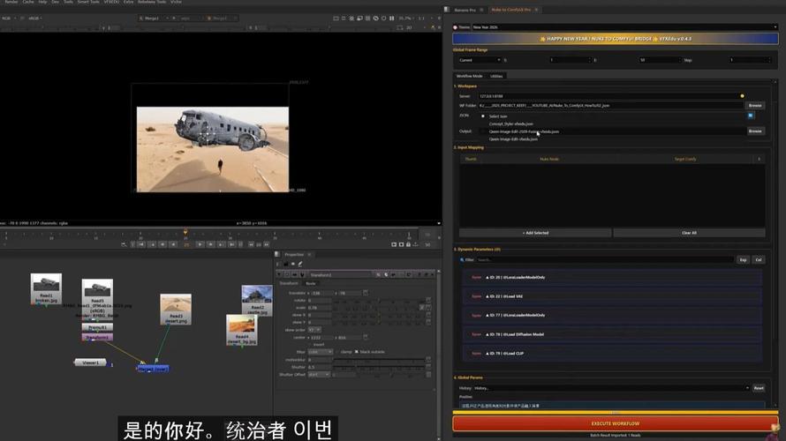Select the blue Merge node
The height and width of the screenshot is (441, 786).
153,369
